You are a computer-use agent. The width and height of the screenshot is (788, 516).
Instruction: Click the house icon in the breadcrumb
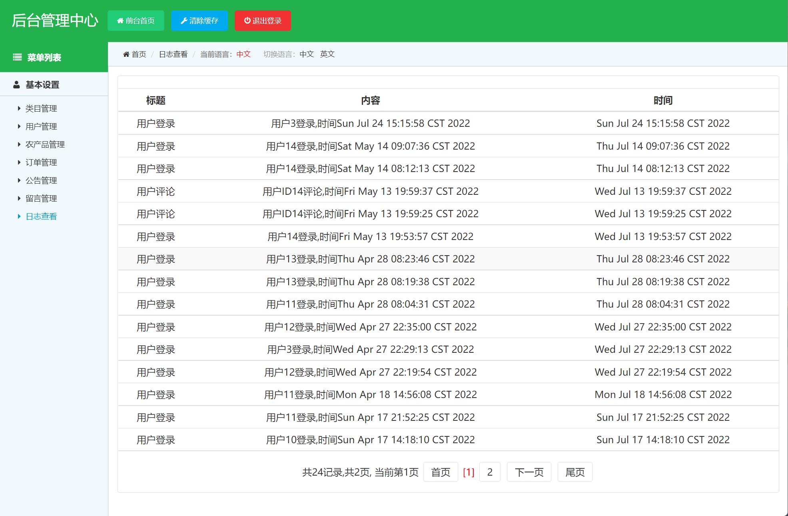tap(126, 54)
